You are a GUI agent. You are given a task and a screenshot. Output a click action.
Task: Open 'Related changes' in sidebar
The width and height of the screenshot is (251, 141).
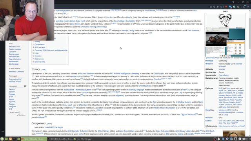pos(15,49)
